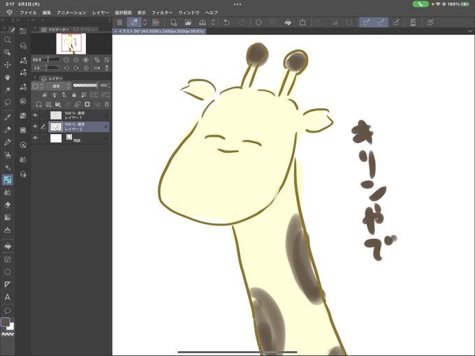The width and height of the screenshot is (475, 356).
Task: Open アニメーション menu
Action: [71, 13]
